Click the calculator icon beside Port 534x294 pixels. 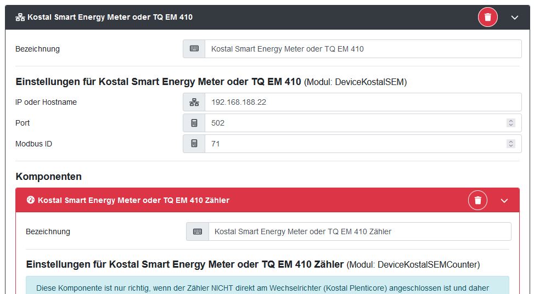click(194, 123)
